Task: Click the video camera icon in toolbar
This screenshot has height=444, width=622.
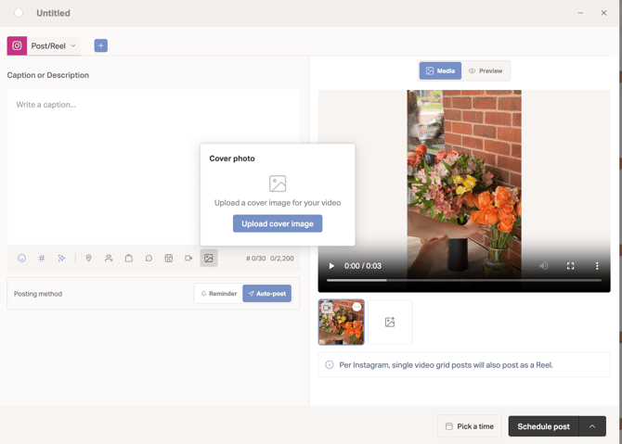Action: pyautogui.click(x=188, y=259)
